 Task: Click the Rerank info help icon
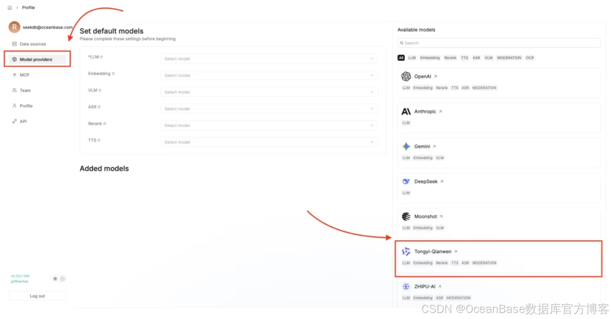(105, 124)
